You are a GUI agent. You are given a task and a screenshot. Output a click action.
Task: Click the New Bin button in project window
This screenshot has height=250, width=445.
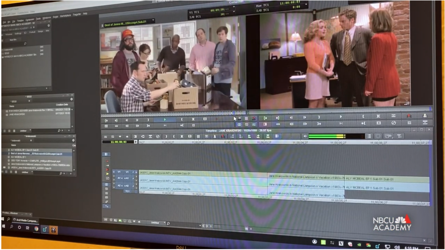click(13, 40)
